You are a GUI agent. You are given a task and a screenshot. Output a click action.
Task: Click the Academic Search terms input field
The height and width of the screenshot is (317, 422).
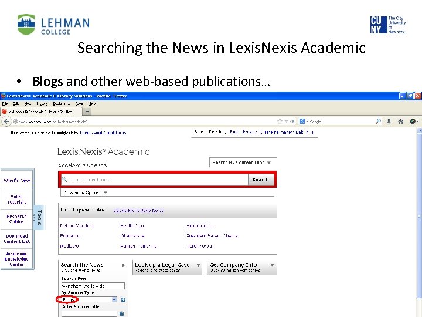(155, 180)
